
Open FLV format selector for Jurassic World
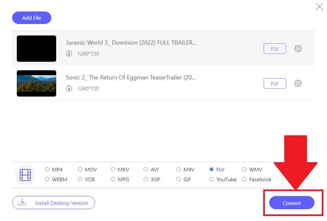pyautogui.click(x=274, y=49)
